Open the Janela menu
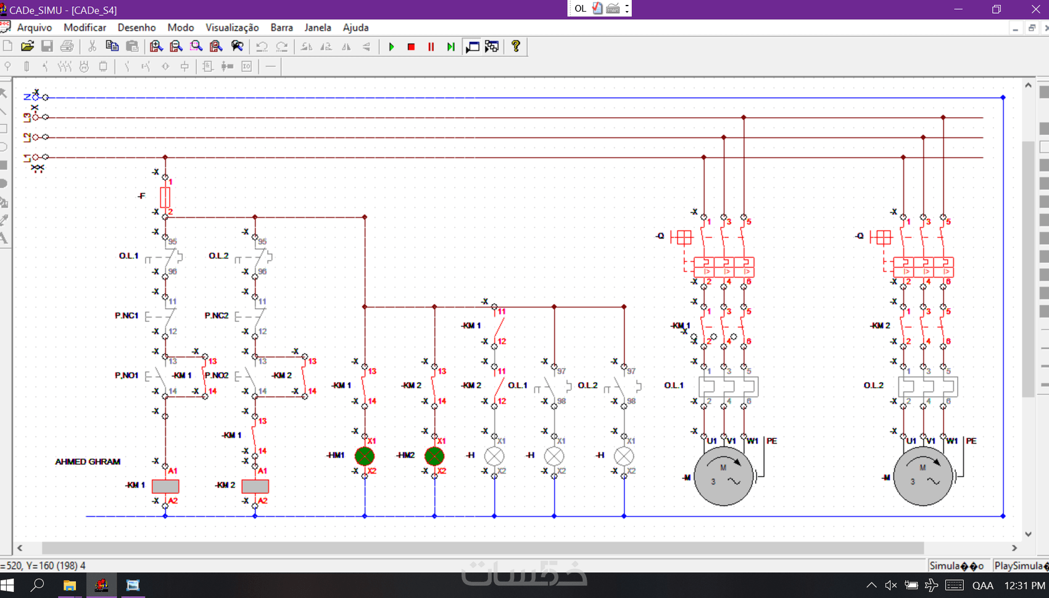The image size is (1049, 598). pyautogui.click(x=318, y=28)
